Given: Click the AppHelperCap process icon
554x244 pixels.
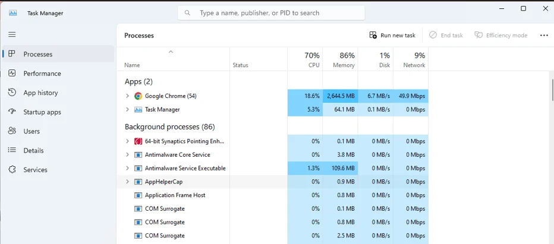Looking at the screenshot, I should pos(138,182).
